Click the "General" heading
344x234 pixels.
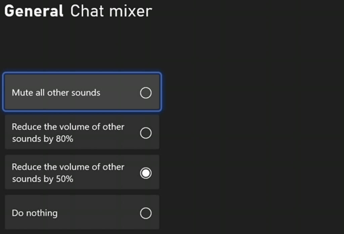34,11
